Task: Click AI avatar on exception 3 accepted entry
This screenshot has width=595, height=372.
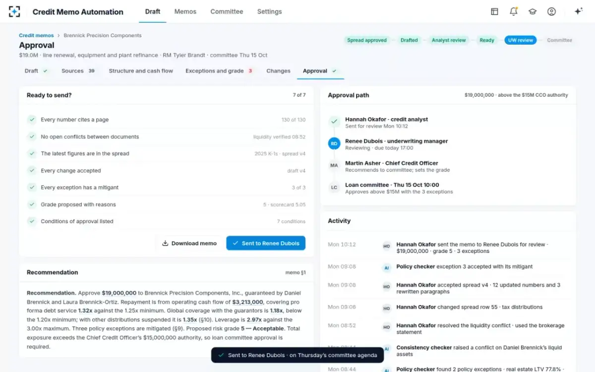Action: (x=387, y=267)
